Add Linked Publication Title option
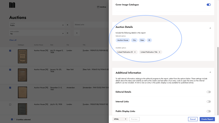The width and height of the screenshot is (219, 123). click(x=151, y=52)
